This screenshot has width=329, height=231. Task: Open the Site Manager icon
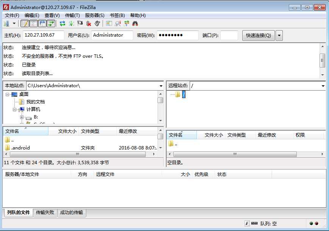[x=7, y=23]
